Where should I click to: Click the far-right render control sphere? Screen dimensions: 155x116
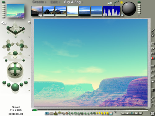pyautogui.click(x=26, y=83)
